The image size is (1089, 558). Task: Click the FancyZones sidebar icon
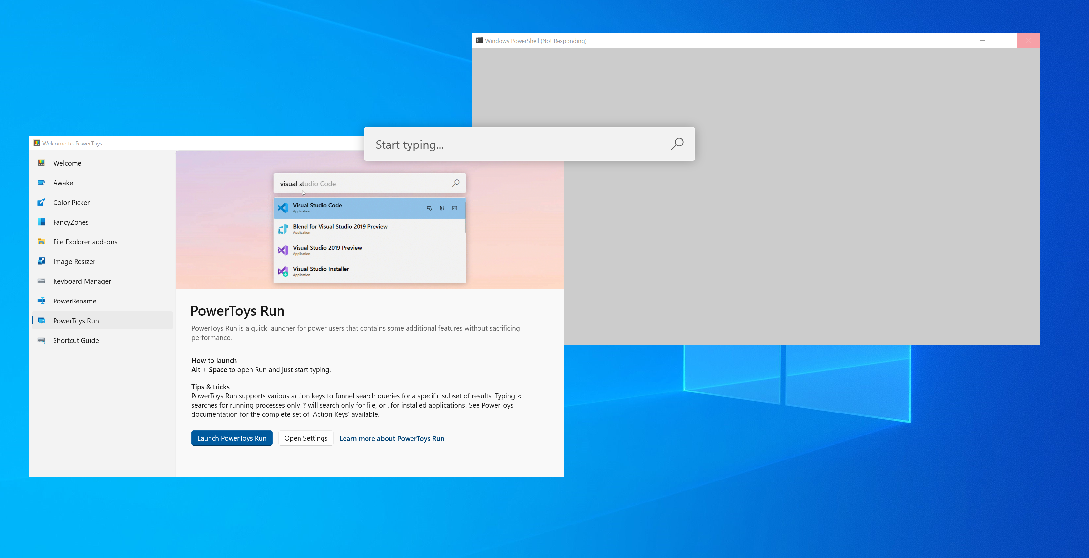(41, 222)
